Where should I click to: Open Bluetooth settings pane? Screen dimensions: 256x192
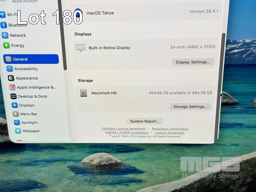[18, 25]
